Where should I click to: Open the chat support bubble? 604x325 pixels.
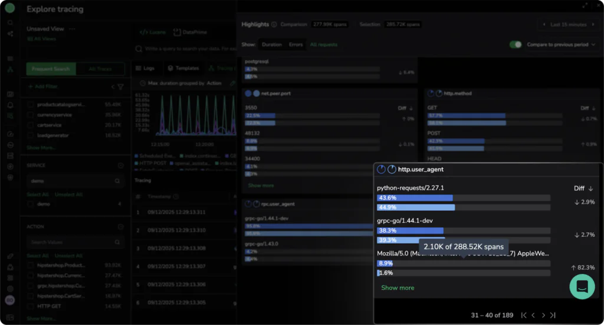tap(582, 286)
